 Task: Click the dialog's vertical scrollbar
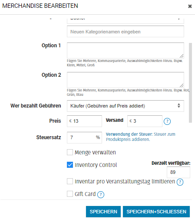(190, 83)
